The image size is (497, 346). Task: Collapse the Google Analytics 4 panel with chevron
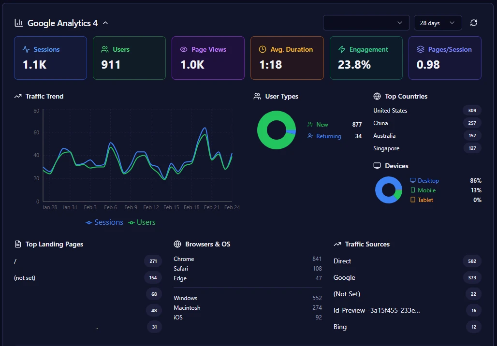[x=104, y=22]
